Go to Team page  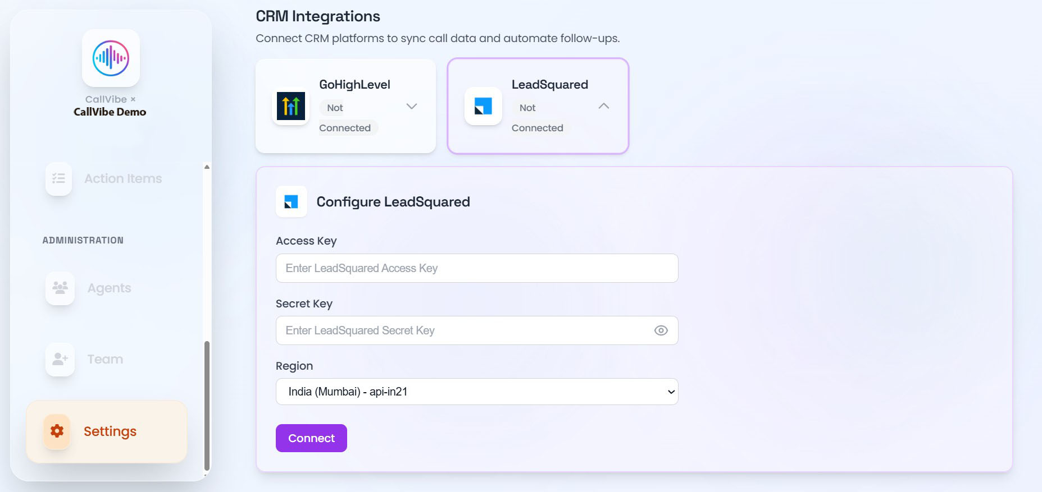[x=85, y=359]
